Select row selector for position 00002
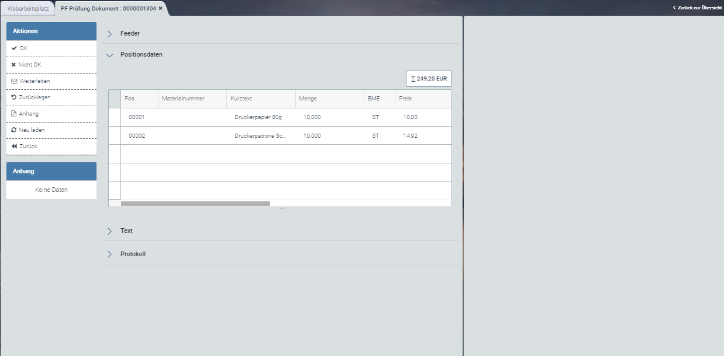The width and height of the screenshot is (724, 356). tap(115, 136)
